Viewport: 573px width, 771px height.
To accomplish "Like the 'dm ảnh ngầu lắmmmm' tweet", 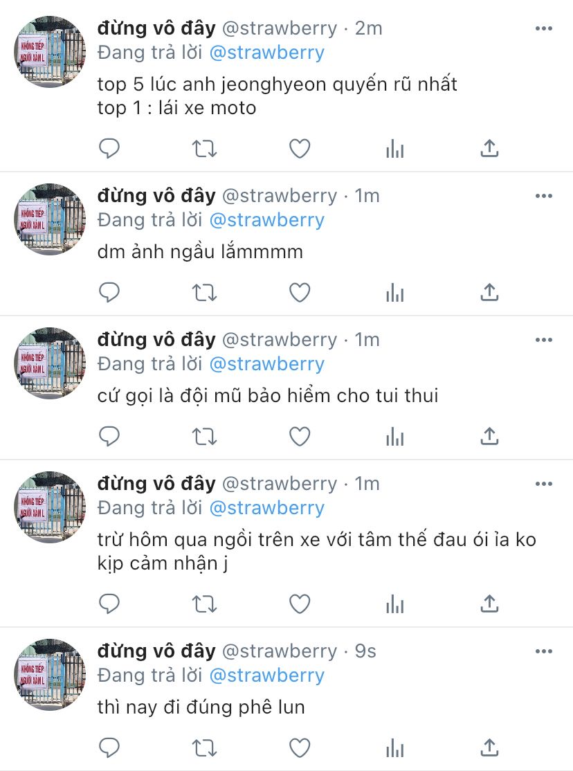I will (300, 293).
